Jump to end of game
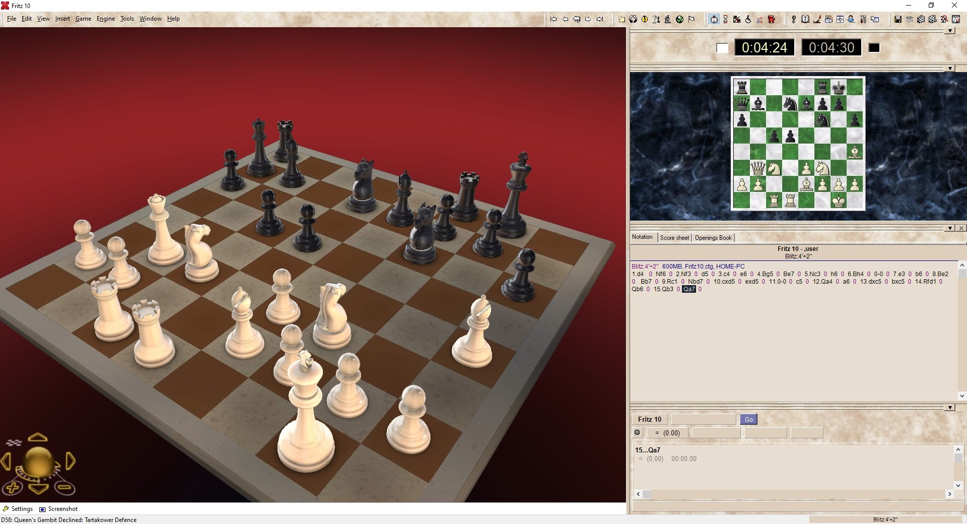The height and width of the screenshot is (524, 967). coord(600,19)
